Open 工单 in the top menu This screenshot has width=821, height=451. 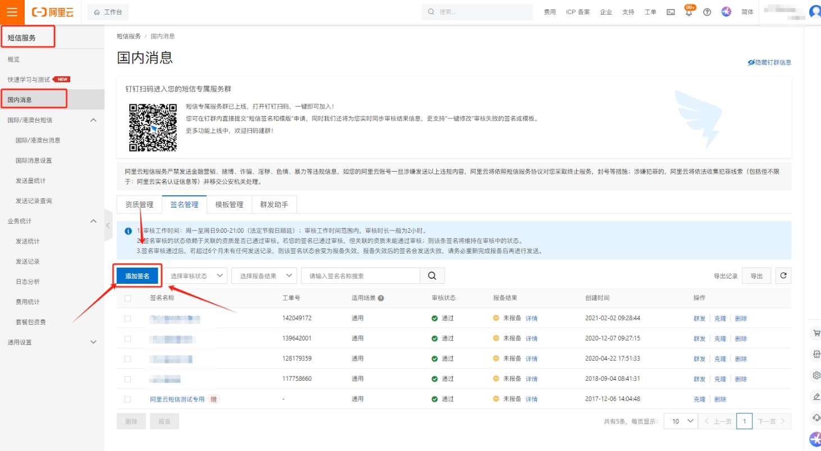click(650, 12)
